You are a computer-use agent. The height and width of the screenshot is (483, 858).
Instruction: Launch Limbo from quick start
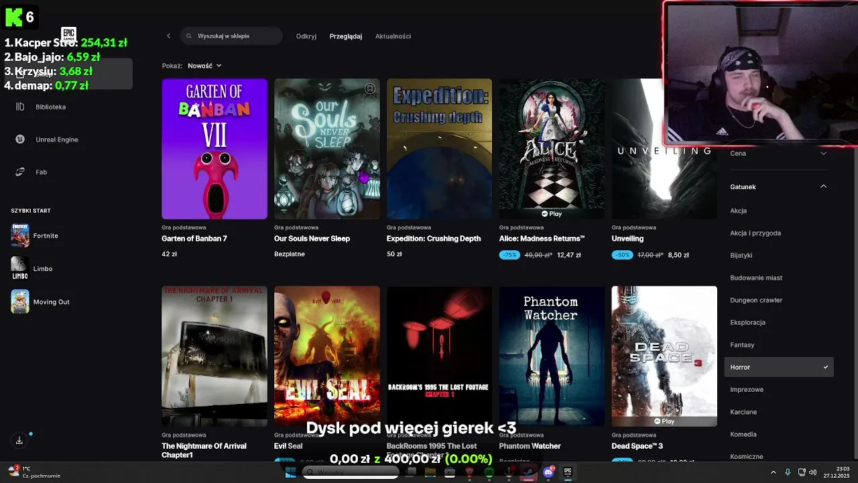[32, 268]
